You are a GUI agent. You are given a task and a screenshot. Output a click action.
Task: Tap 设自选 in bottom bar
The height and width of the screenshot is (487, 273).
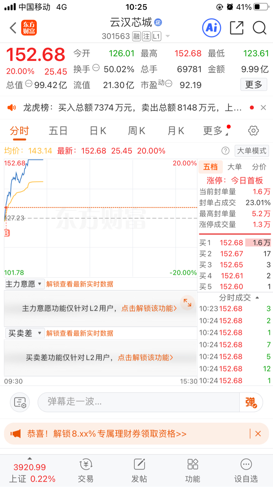pos(246,471)
